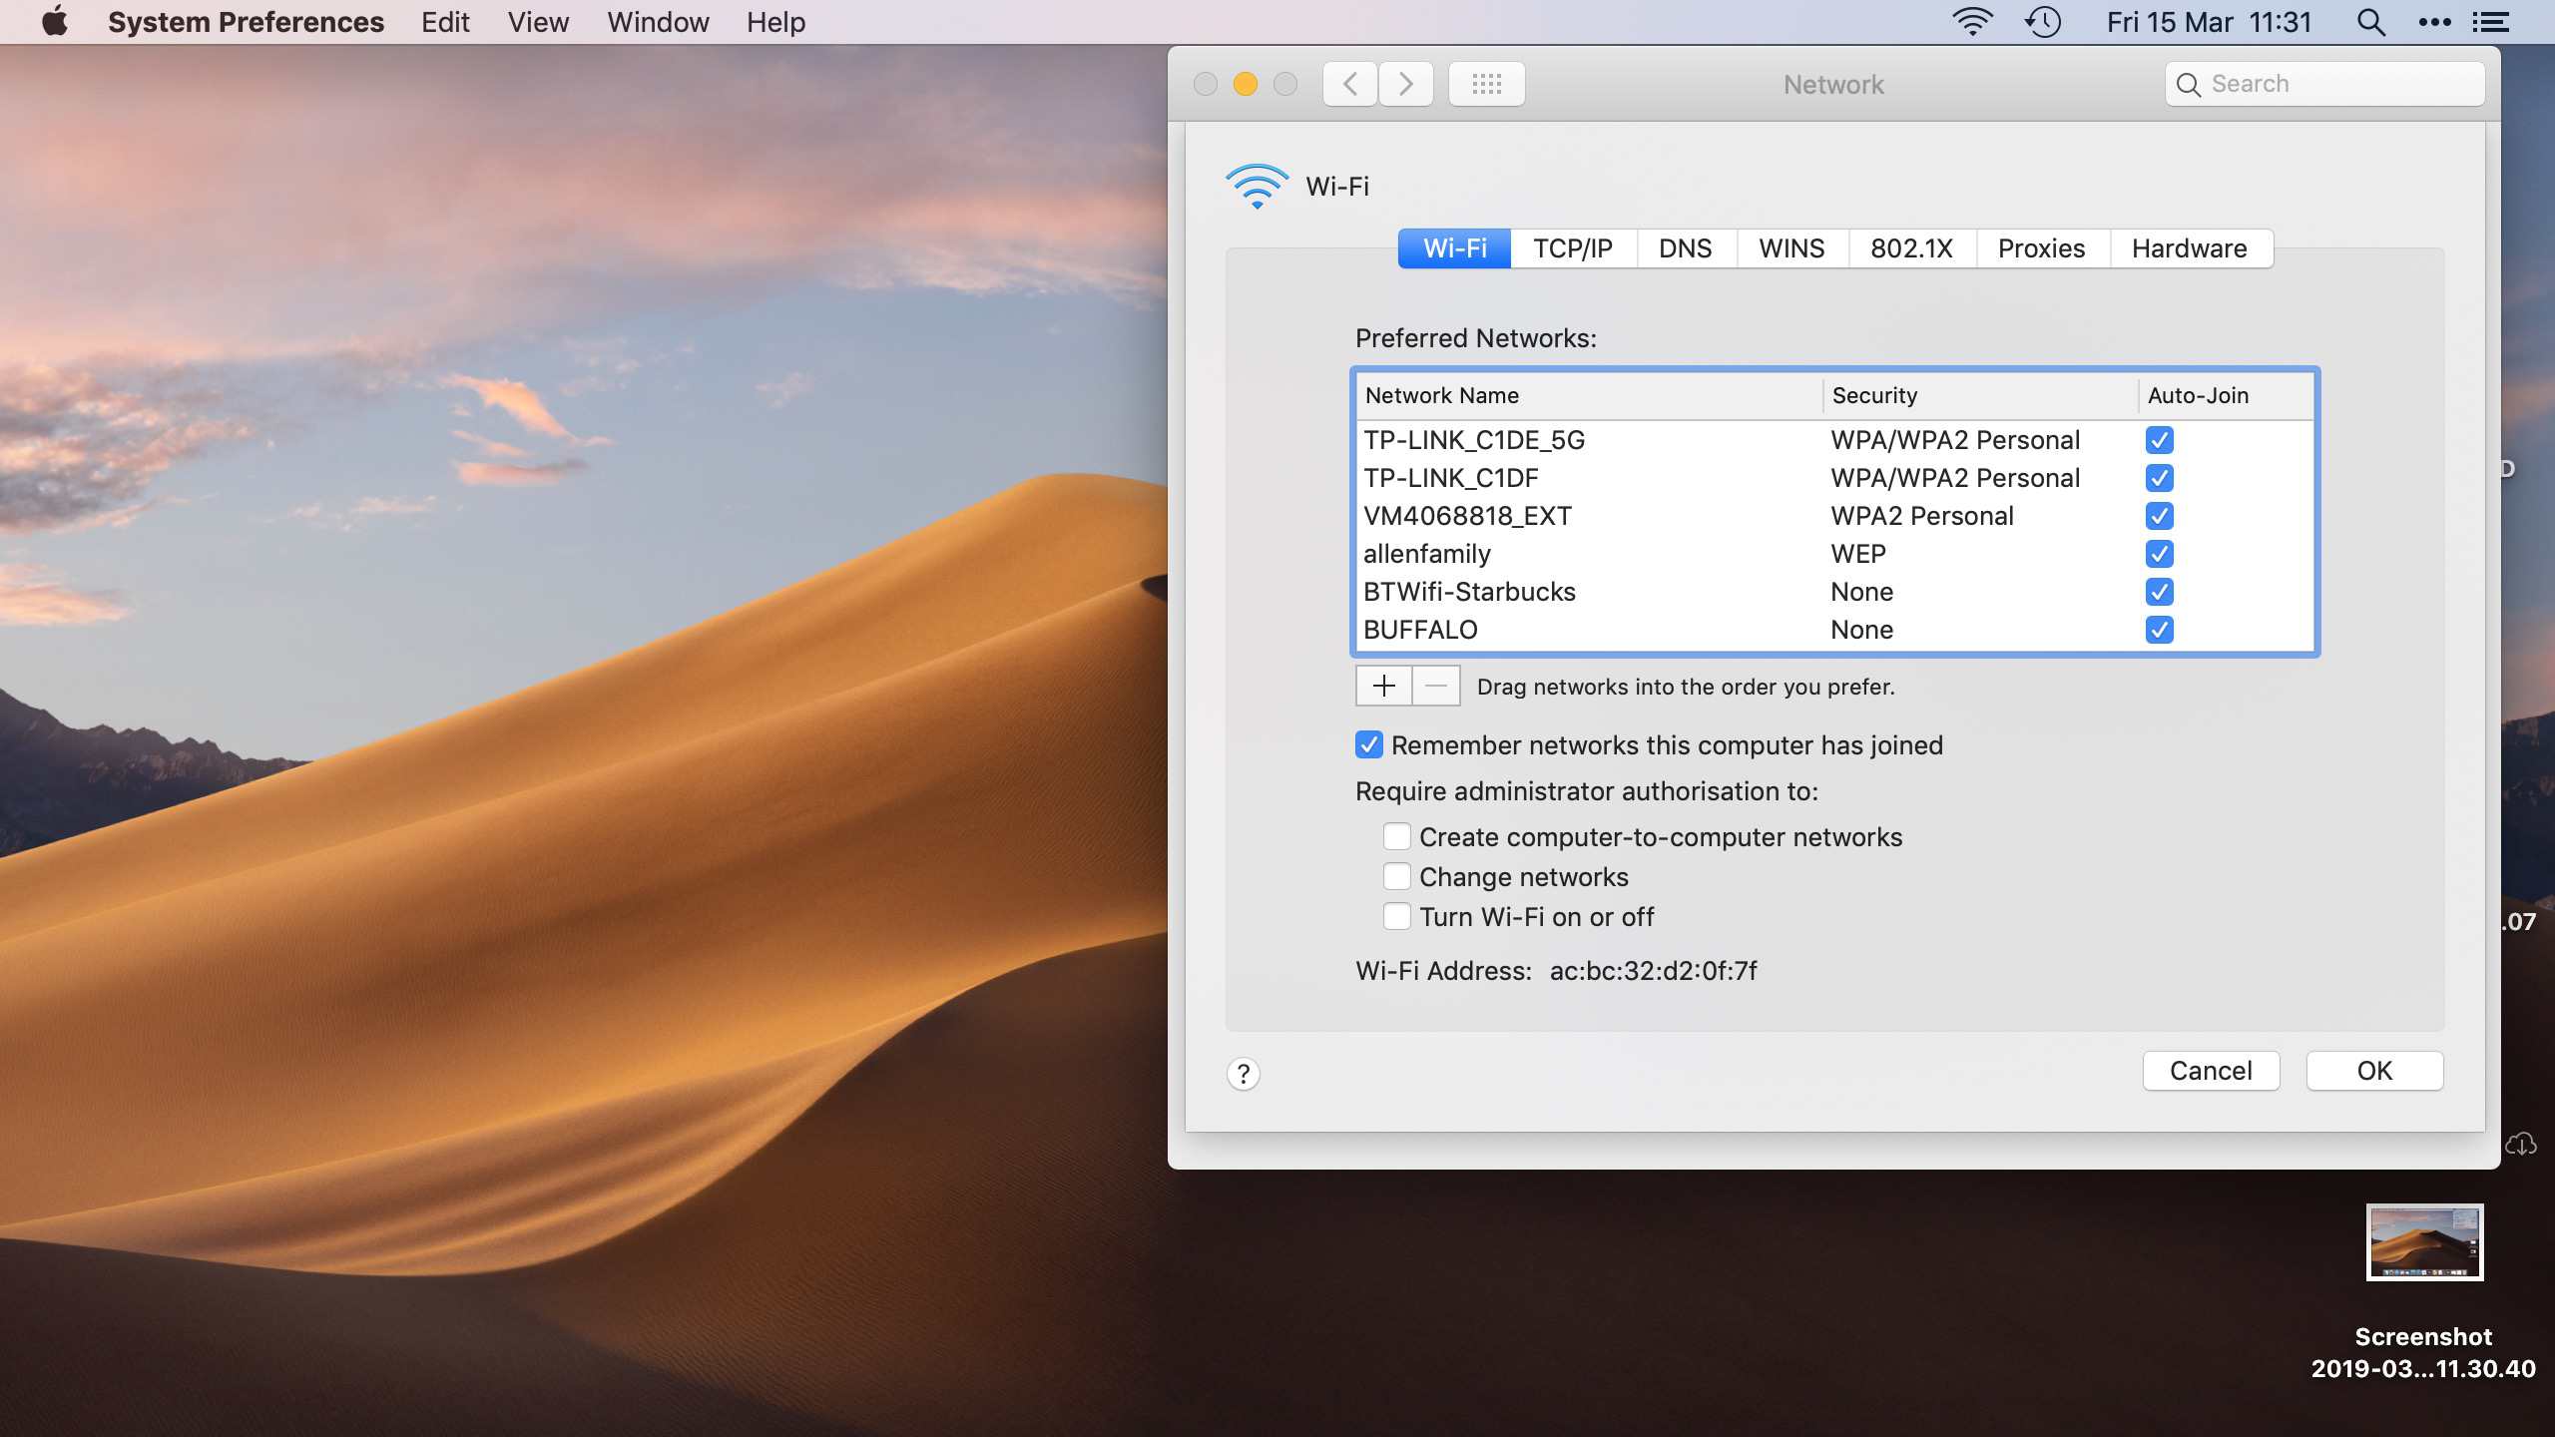Enable Auto-Join for BTWifi-Starbucks network

(x=2159, y=592)
